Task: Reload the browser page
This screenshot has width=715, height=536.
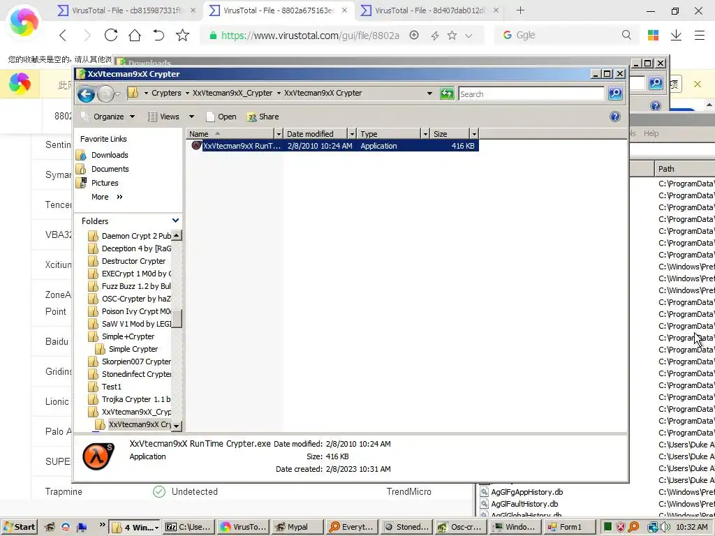Action: pos(111,35)
